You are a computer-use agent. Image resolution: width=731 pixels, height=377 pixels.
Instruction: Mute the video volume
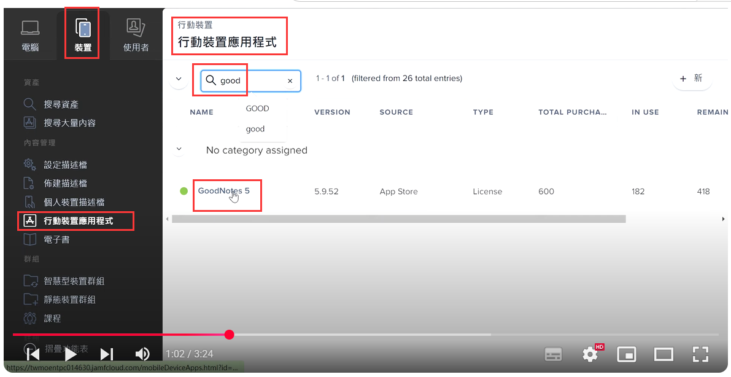[x=142, y=354]
